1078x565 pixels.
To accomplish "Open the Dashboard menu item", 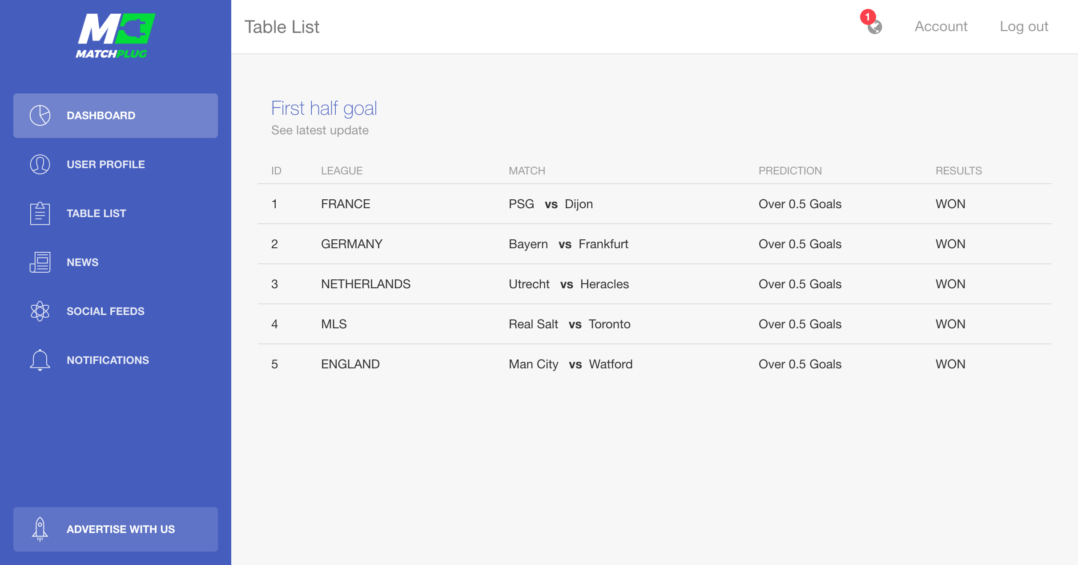I will 116,116.
